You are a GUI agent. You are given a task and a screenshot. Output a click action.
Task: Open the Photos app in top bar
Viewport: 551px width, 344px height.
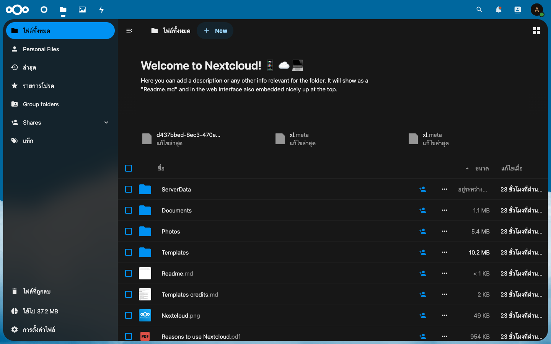(x=82, y=10)
